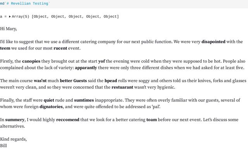The height and width of the screenshot is (155, 248).
Task: Select the bold word 'better'
Action: point(66,81)
